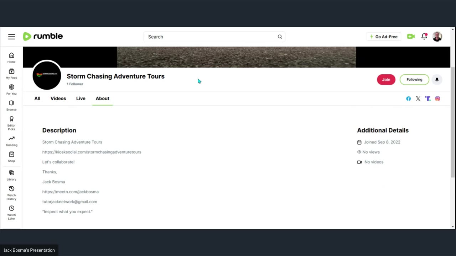
Task: Click the Rumble logo
Action: (x=43, y=36)
